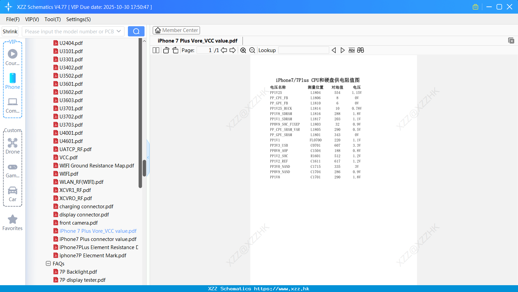Rotate page counterclockwise

(x=166, y=50)
